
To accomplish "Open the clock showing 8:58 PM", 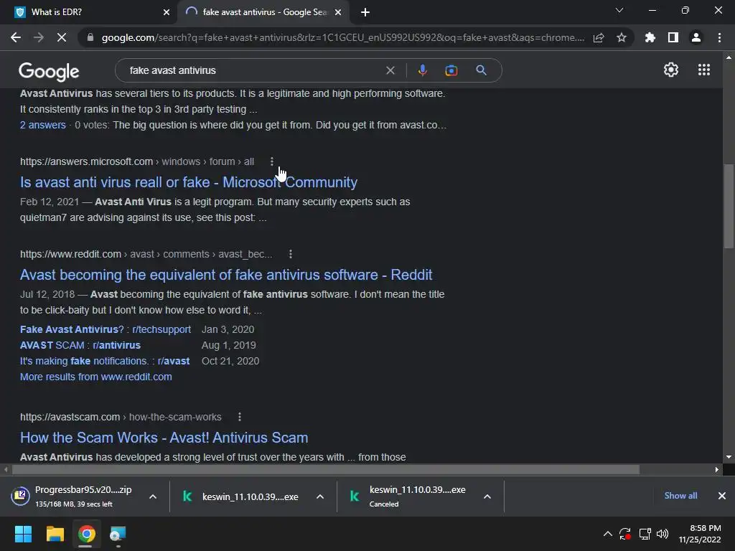I will tap(700, 534).
